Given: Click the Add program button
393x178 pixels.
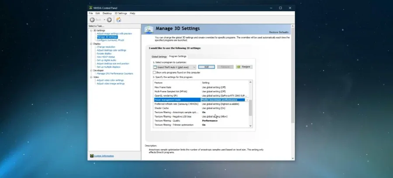Looking at the screenshot, I should [x=206, y=67].
